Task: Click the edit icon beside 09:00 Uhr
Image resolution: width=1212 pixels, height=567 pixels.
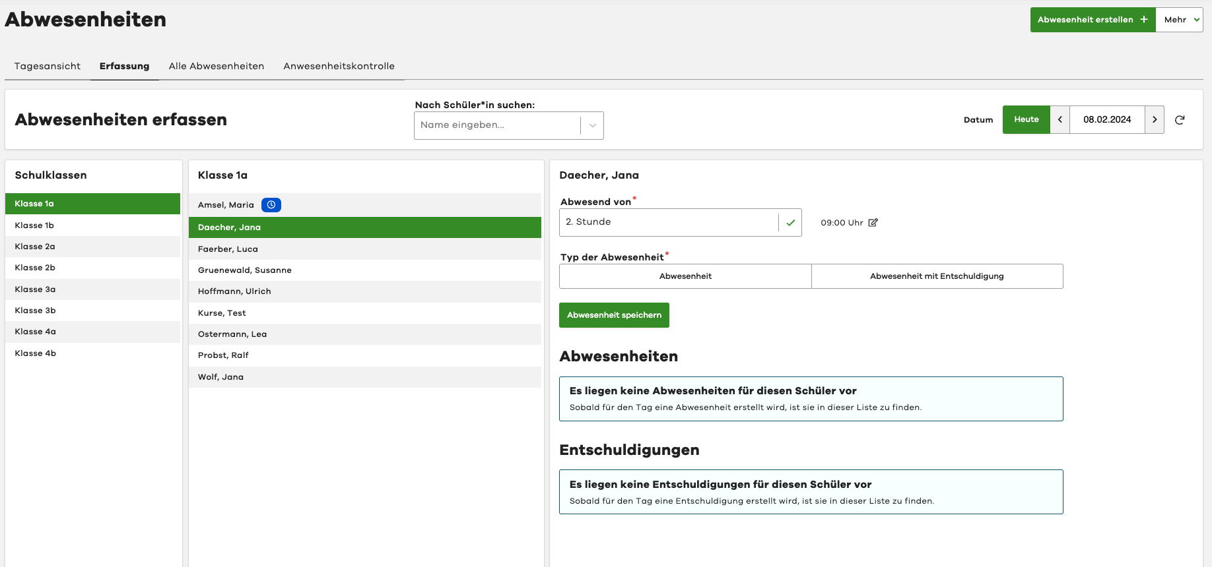Action: pyautogui.click(x=873, y=223)
